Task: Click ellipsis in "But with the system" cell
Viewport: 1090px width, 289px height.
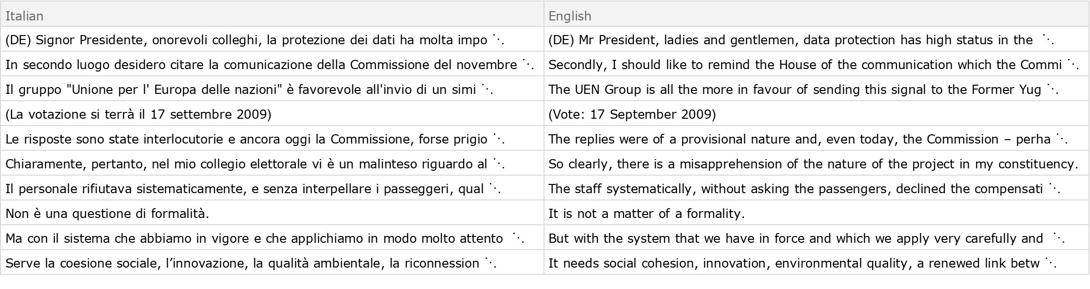Action: coord(1058,238)
